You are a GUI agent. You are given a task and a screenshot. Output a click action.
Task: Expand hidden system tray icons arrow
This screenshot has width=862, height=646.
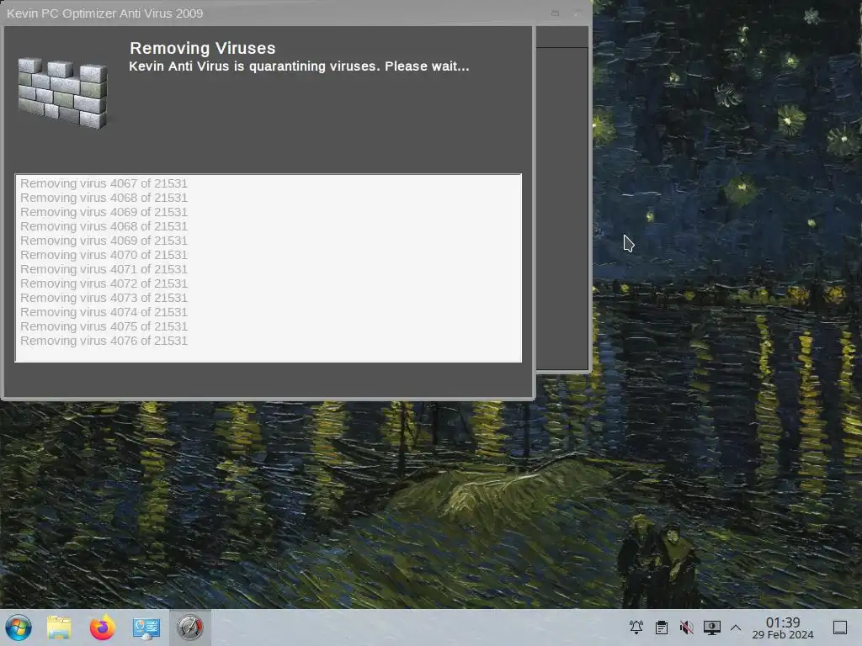tap(736, 627)
